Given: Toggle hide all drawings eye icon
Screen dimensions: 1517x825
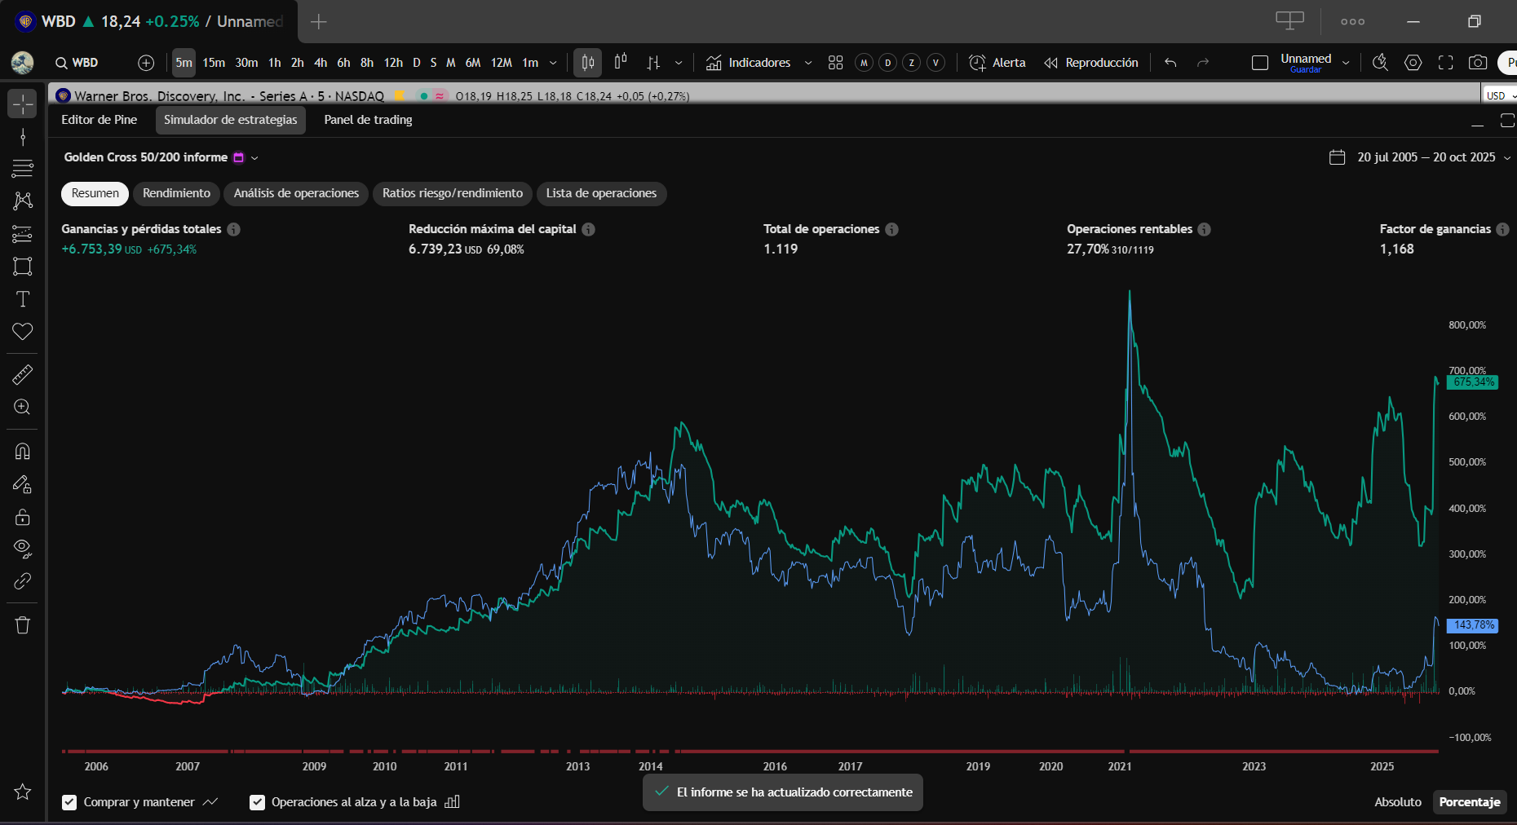Looking at the screenshot, I should (x=23, y=548).
